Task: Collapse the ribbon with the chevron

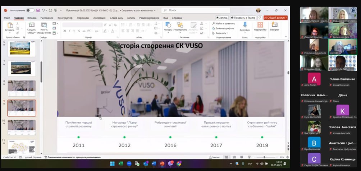Action: point(286,37)
